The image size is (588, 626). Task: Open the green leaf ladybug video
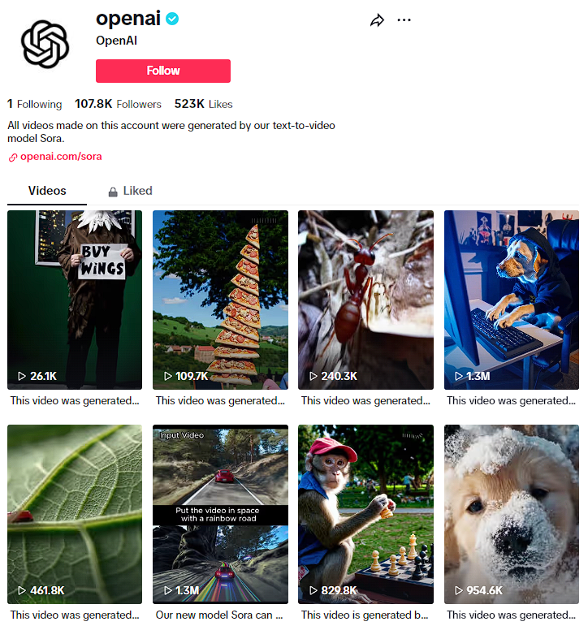pos(75,514)
